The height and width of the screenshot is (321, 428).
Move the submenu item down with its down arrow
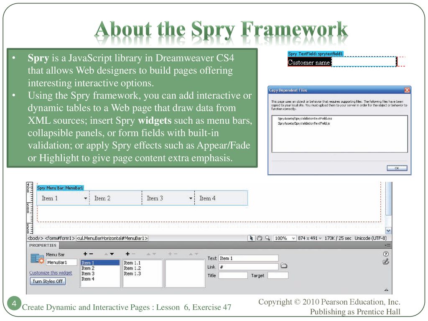point(154,254)
